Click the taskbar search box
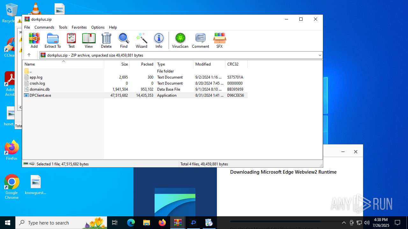This screenshot has width=408, height=229. coord(61,223)
